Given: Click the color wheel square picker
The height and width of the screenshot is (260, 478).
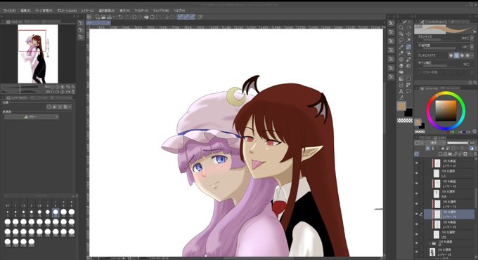Looking at the screenshot, I should (446, 111).
